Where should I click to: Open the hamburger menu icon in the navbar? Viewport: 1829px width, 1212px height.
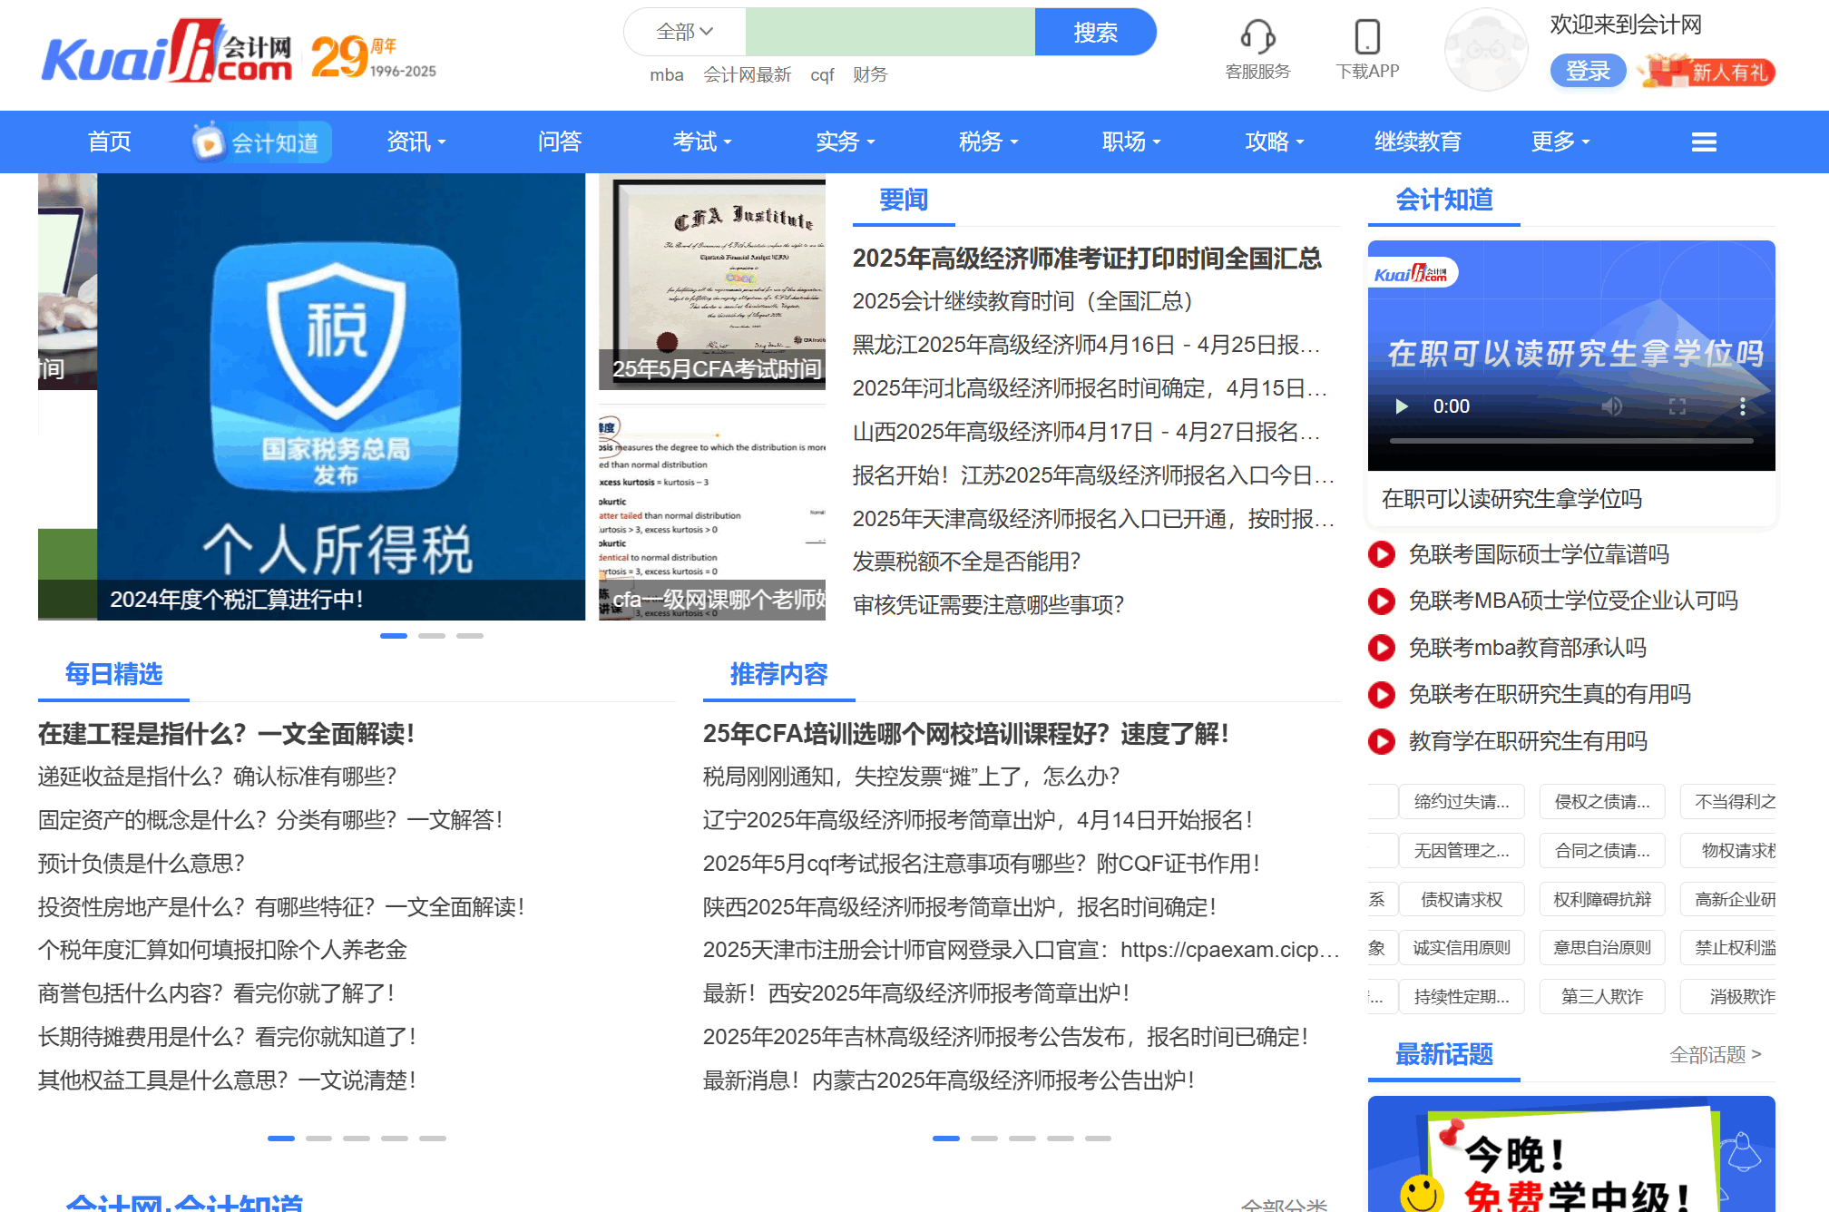click(1704, 142)
